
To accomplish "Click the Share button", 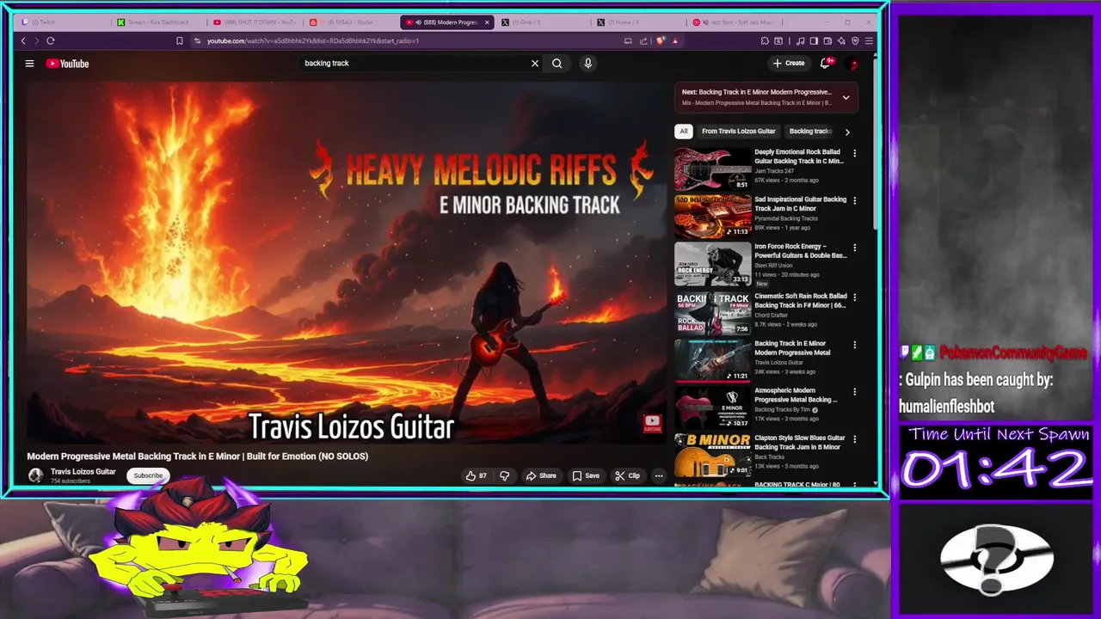I will coord(541,475).
